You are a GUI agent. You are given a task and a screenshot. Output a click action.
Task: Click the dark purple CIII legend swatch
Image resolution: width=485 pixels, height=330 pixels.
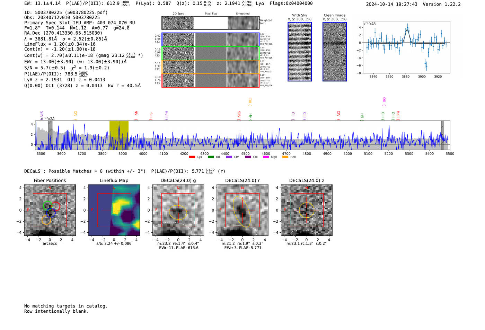tap(248, 157)
